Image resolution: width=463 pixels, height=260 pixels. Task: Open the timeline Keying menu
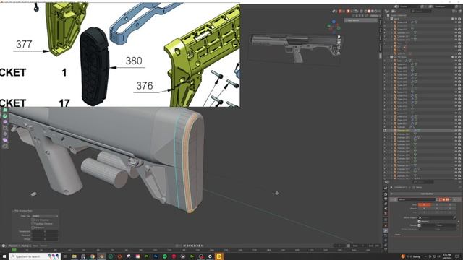pyautogui.click(x=26, y=246)
